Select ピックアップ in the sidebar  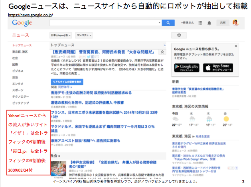(x=20, y=103)
